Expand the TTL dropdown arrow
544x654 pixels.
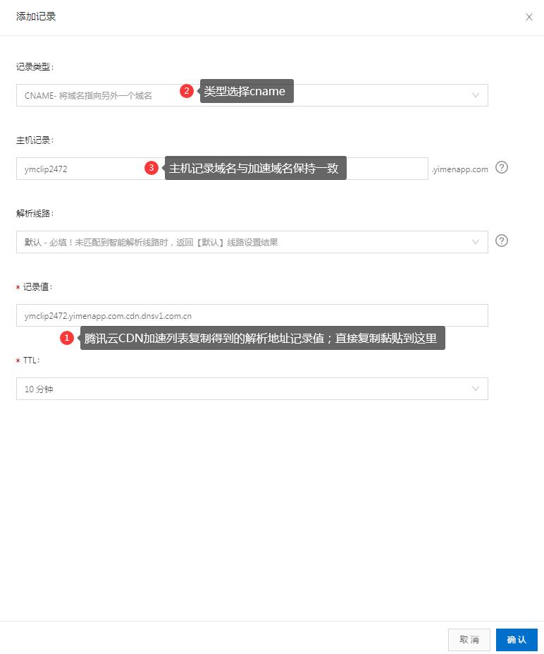(475, 389)
